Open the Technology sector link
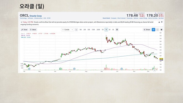Viewport: 183px width, 103px height. tap(23, 18)
